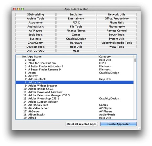The height and width of the screenshot is (146, 152).
Task: Assign the Business category
Action: [x=36, y=39]
